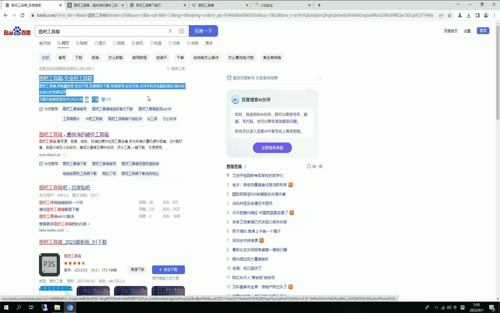Viewport: 500px width, 313px height.
Task: Open a new browser tab
Action: 319,5
